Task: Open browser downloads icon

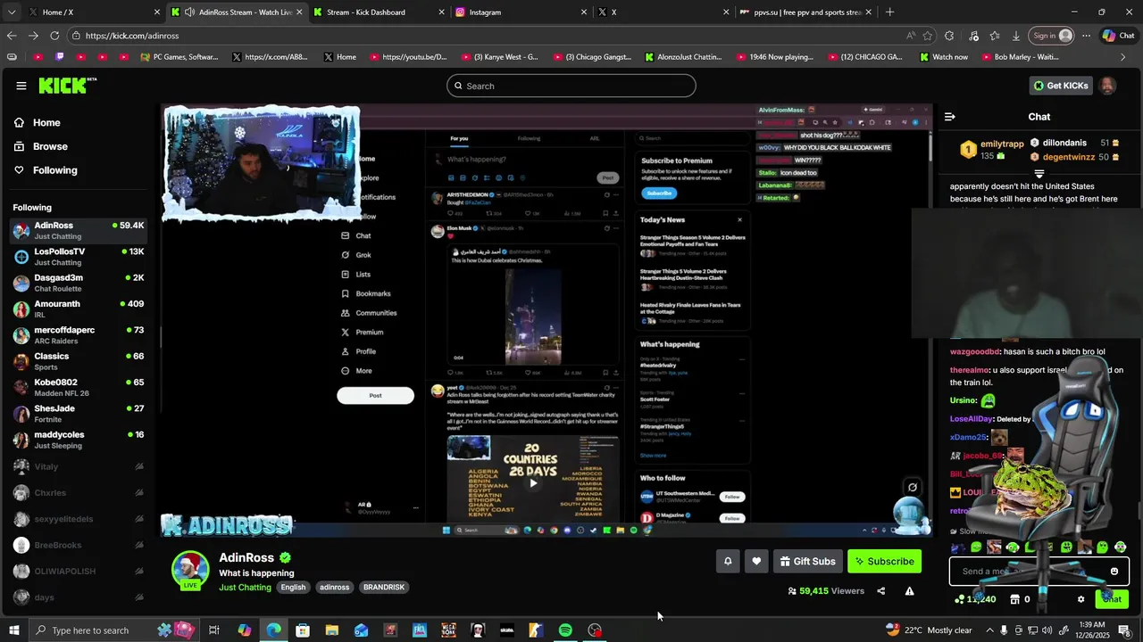Action: (1016, 36)
